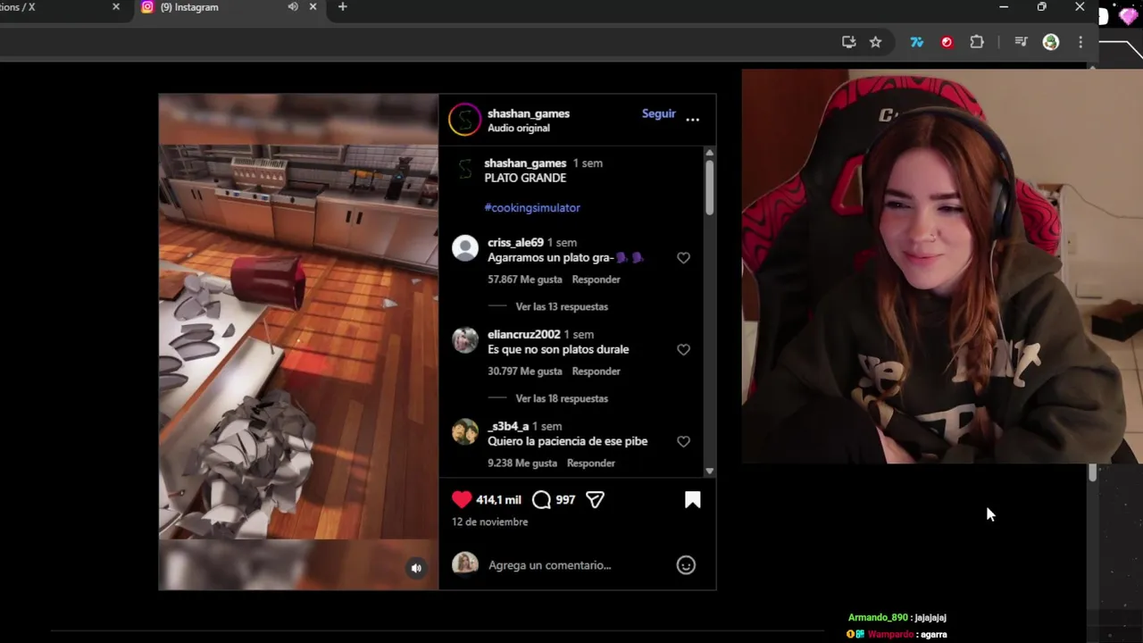Close the Instagram tab

[313, 7]
